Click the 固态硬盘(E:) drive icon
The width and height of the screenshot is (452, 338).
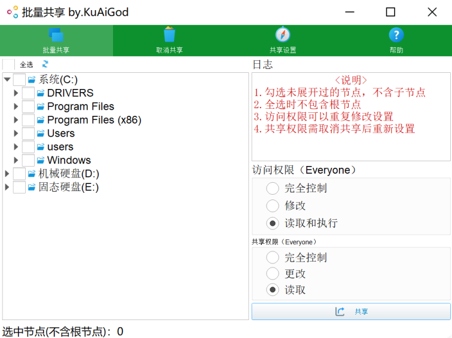tap(32, 187)
